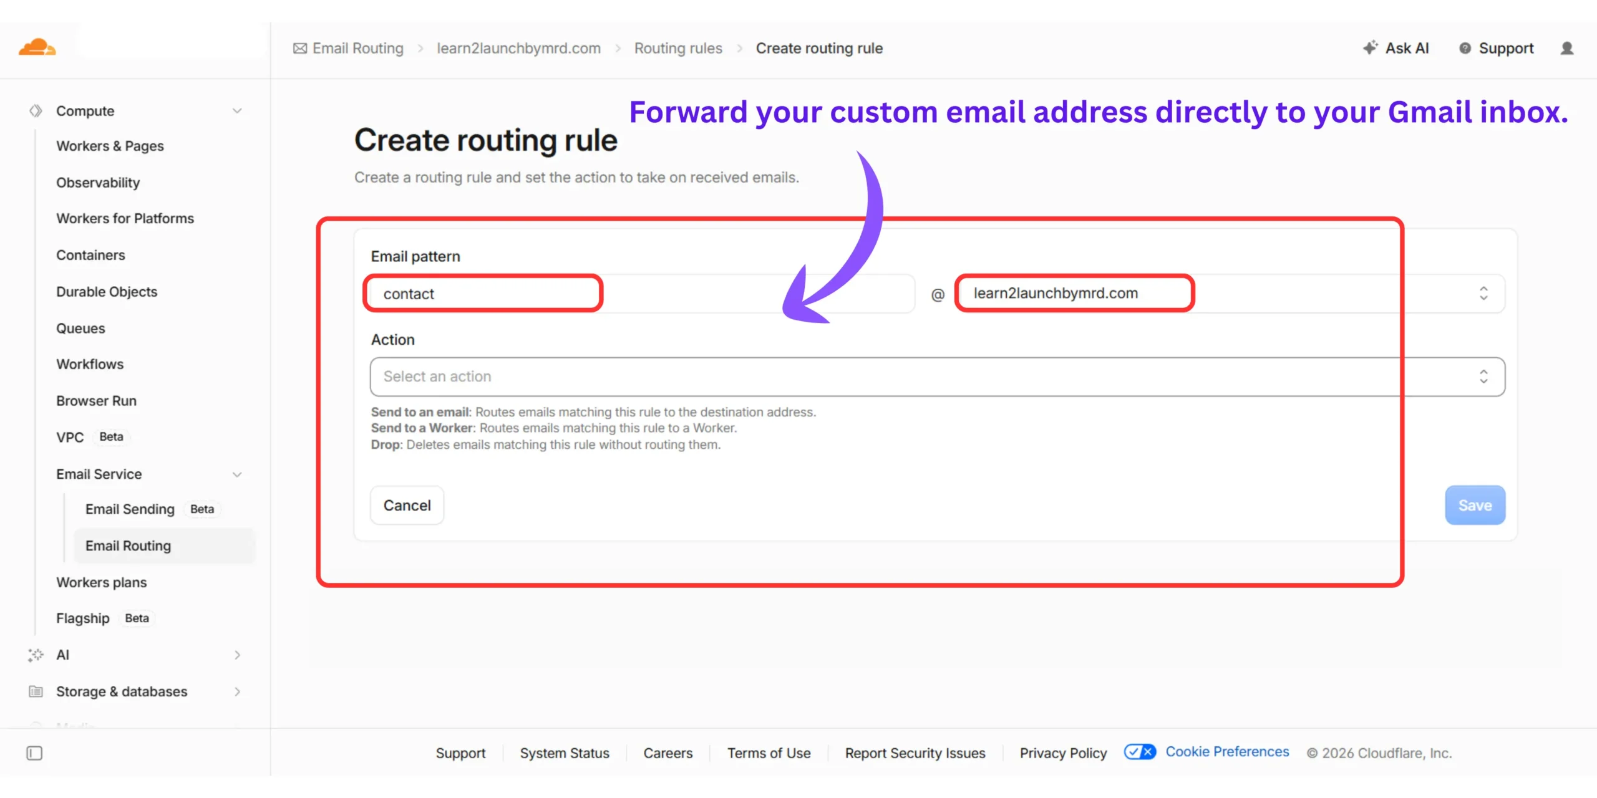Click Storage & databases label
This screenshot has height=798, width=1597.
(x=122, y=691)
